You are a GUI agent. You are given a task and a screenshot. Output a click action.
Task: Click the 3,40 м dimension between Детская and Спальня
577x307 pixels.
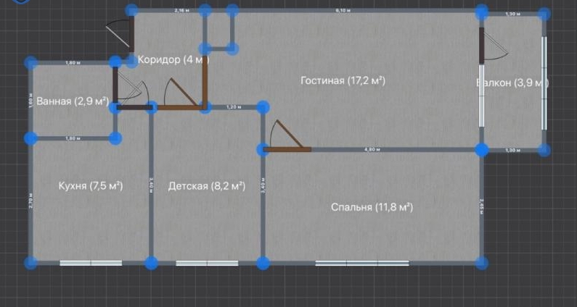(263, 185)
